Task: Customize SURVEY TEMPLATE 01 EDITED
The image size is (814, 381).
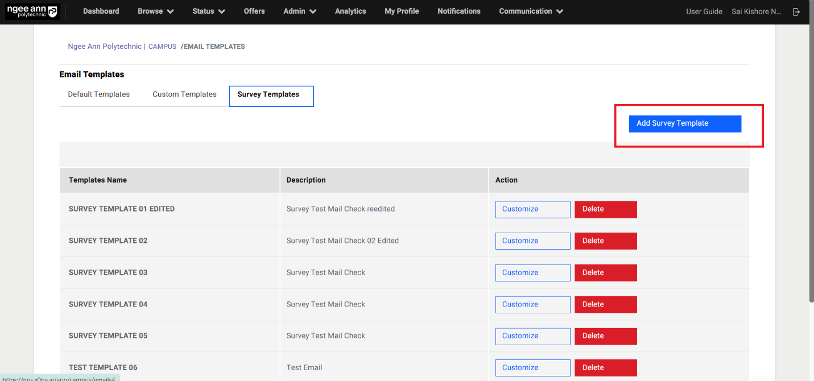Action: 532,209
